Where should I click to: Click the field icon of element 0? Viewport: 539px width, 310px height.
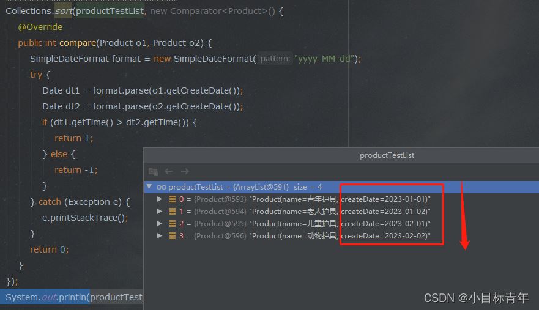173,199
